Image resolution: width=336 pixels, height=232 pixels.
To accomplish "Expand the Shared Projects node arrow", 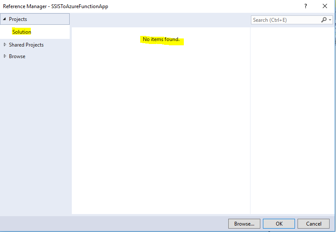I will coord(5,44).
